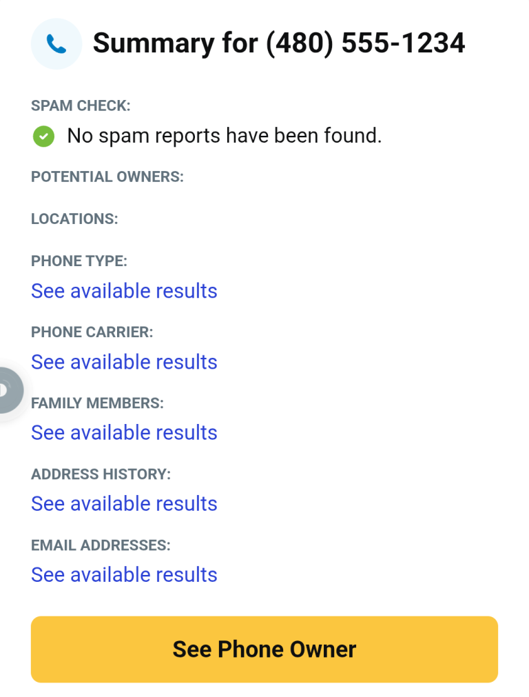Open the floating widget on left edge
The width and height of the screenshot is (529, 697).
pyautogui.click(x=8, y=390)
